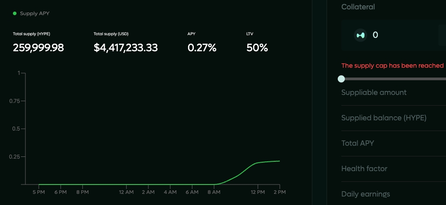Click the collateral amount input showing 0
The width and height of the screenshot is (446, 205).
click(x=376, y=35)
